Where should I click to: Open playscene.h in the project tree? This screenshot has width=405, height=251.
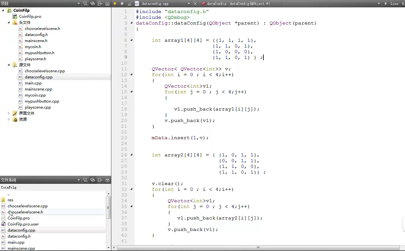point(35,59)
